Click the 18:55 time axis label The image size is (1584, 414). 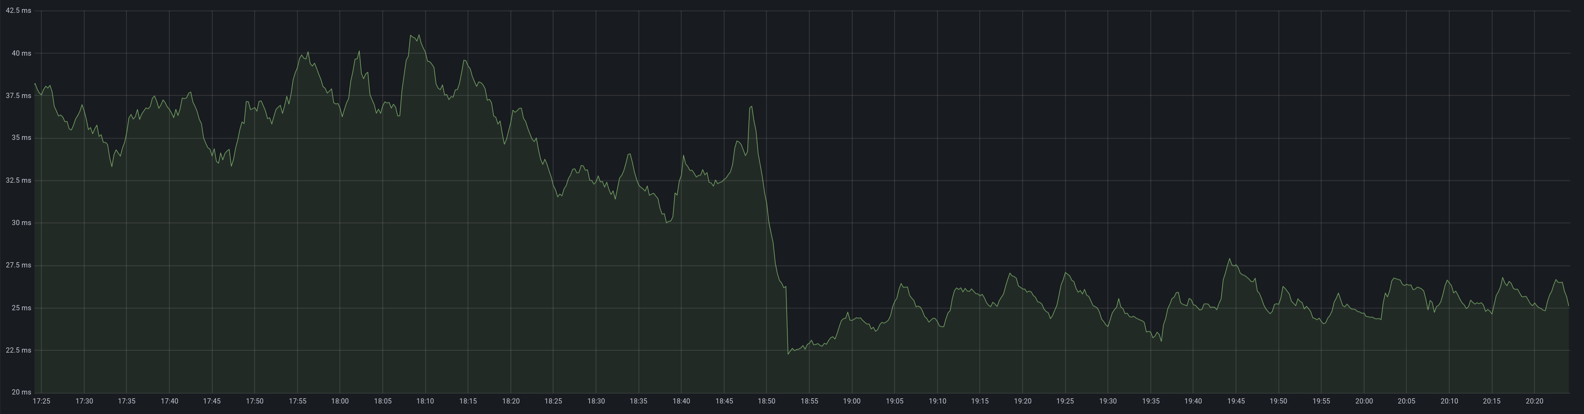(809, 401)
